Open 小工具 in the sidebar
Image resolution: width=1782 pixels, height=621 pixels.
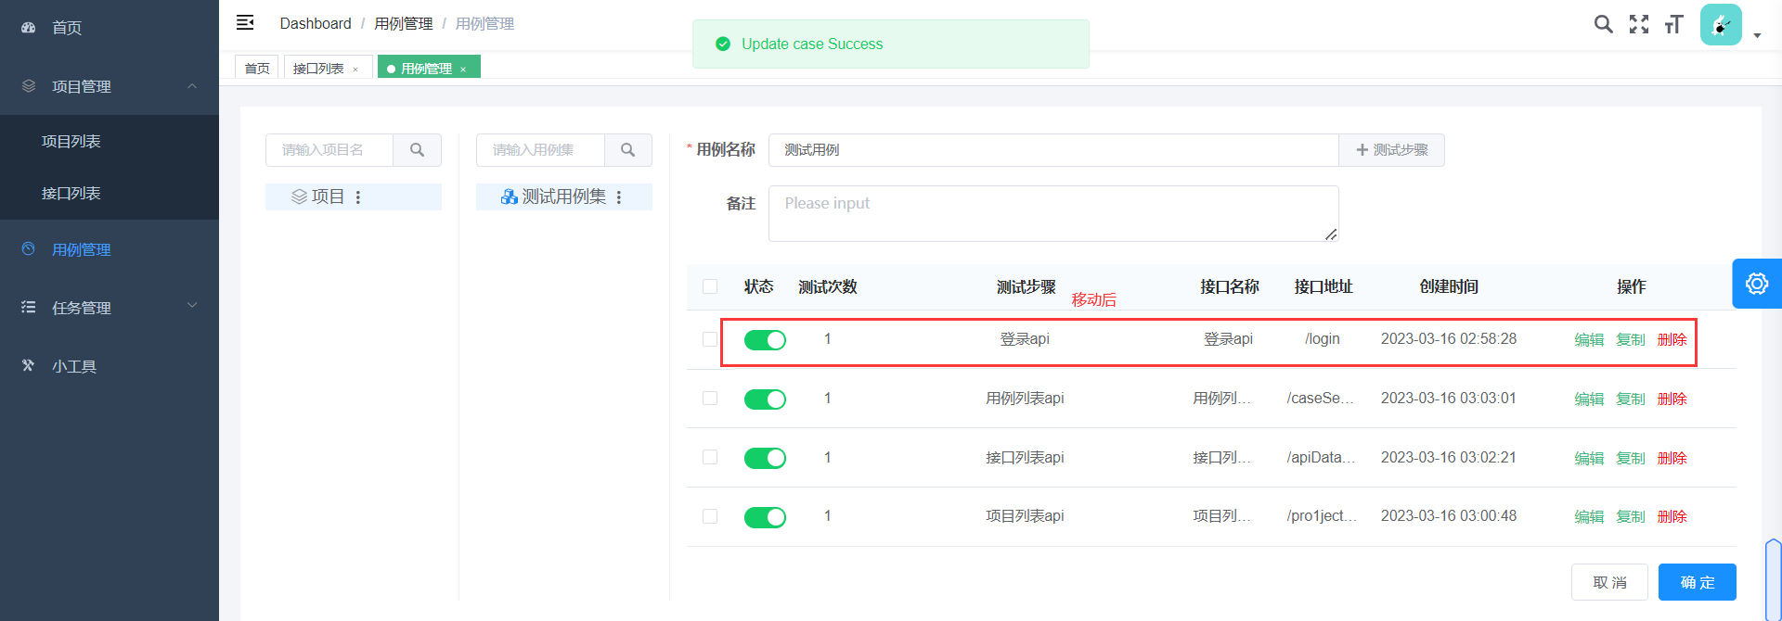point(110,366)
